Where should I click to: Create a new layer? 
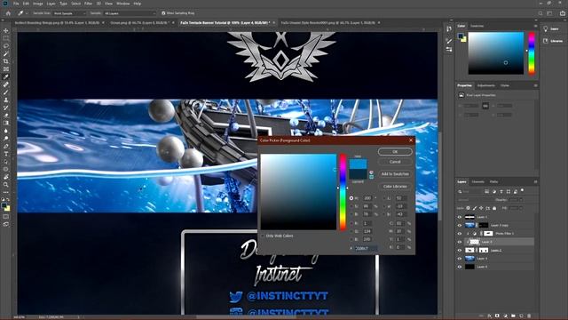(x=521, y=316)
